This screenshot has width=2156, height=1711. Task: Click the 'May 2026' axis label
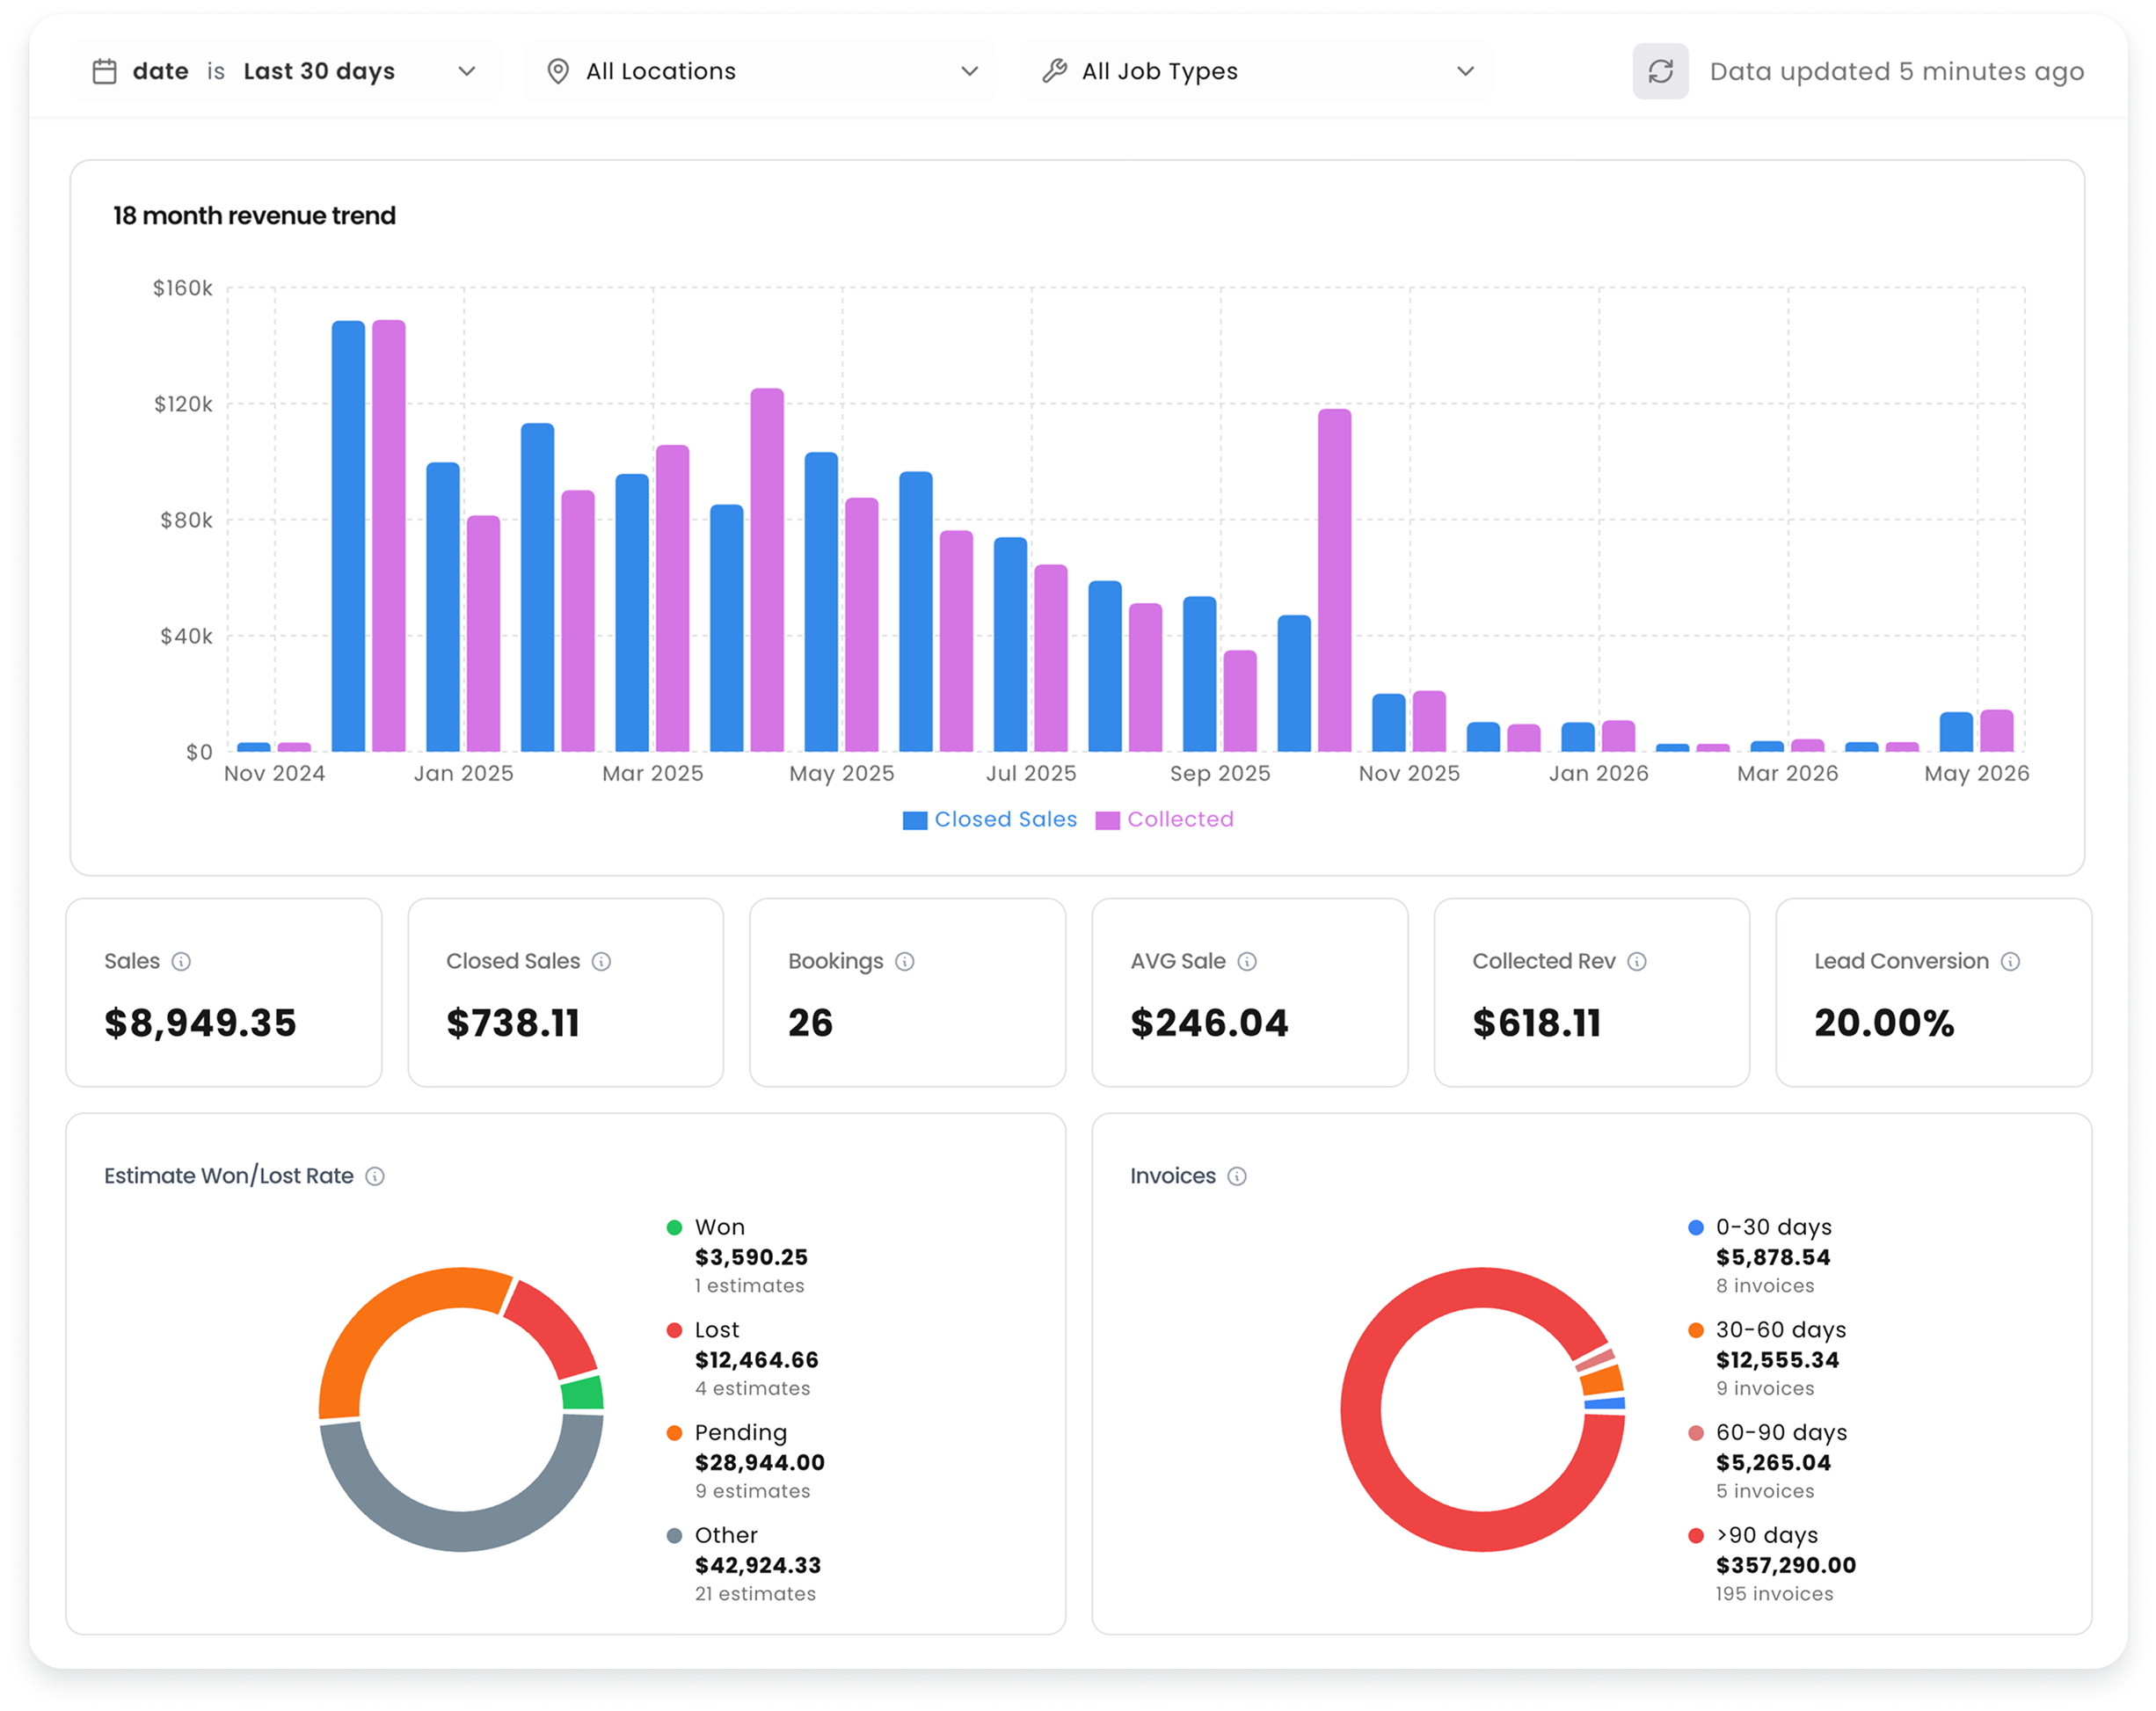pos(1977,773)
